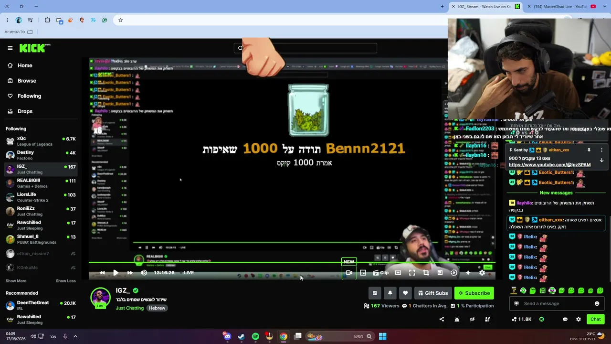The height and width of the screenshot is (344, 611).
Task: Open pinned message options menu
Action: pyautogui.click(x=601, y=150)
